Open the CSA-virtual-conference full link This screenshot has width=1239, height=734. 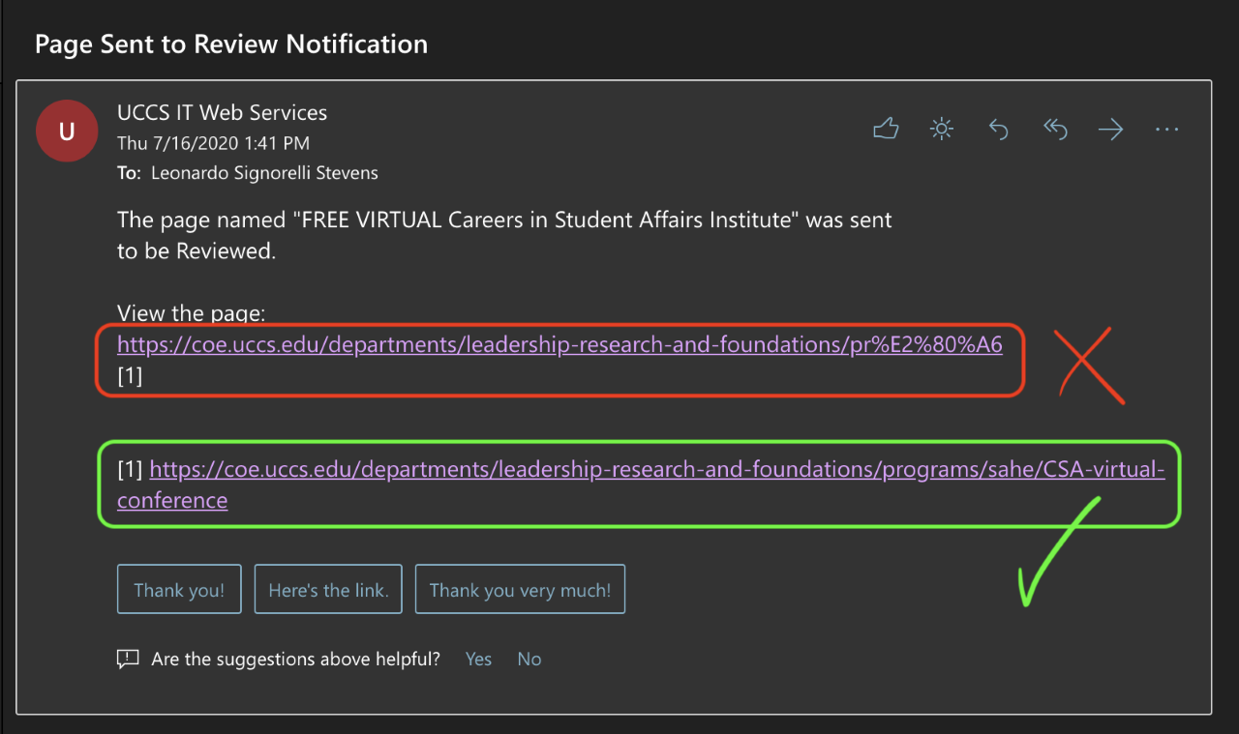tap(641, 484)
